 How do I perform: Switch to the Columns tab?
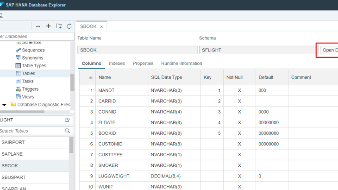pos(91,63)
